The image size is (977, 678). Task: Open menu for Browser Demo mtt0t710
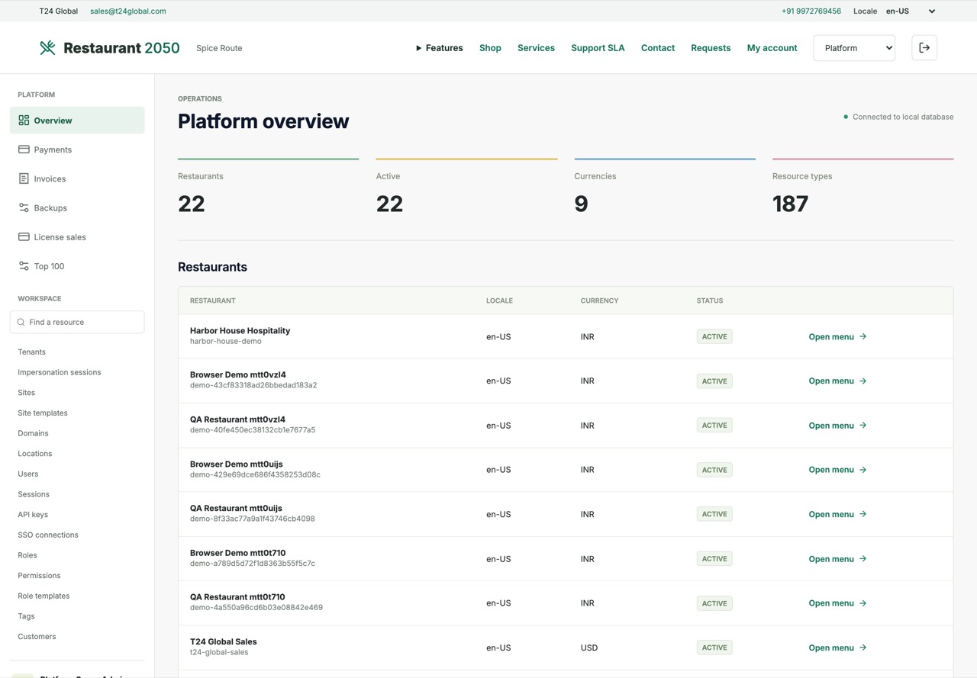837,559
